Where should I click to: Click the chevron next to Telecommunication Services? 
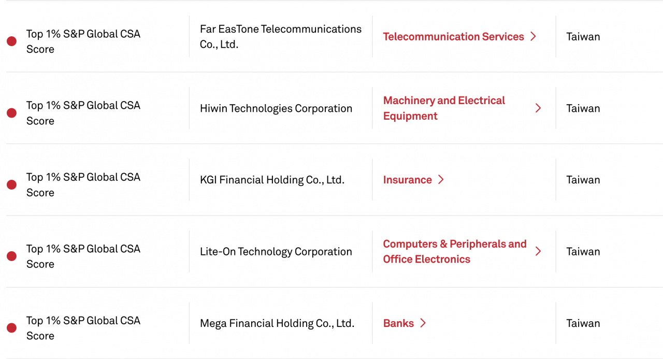coord(533,37)
